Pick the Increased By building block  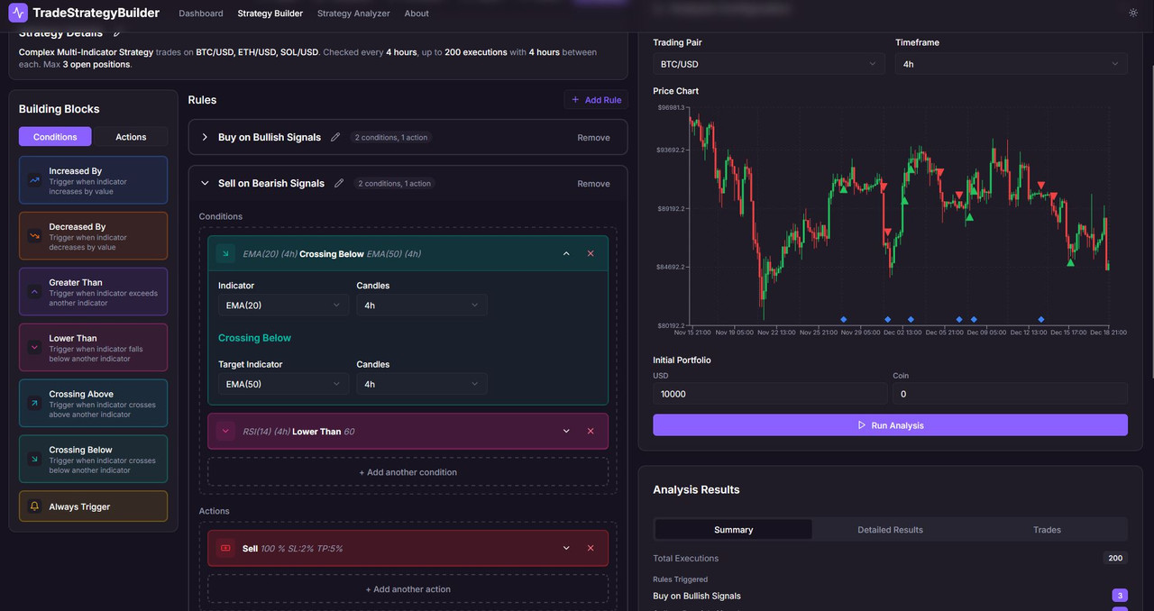[x=93, y=180]
